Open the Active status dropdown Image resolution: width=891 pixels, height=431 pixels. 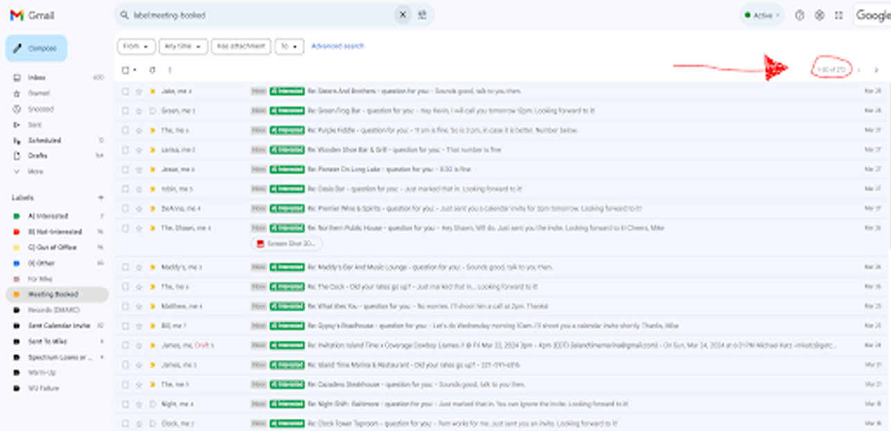(x=762, y=15)
